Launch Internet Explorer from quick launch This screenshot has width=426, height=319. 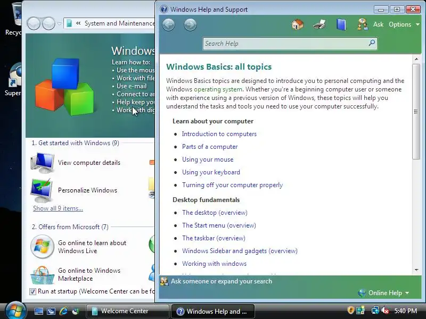click(x=63, y=311)
